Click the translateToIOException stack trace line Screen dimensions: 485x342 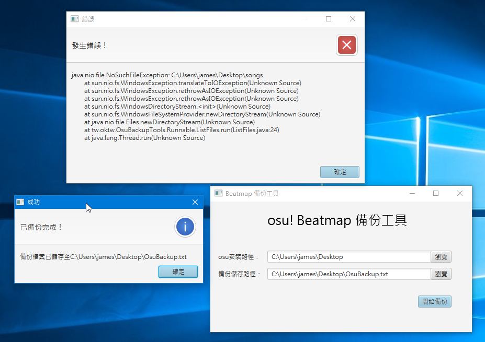pyautogui.click(x=193, y=82)
